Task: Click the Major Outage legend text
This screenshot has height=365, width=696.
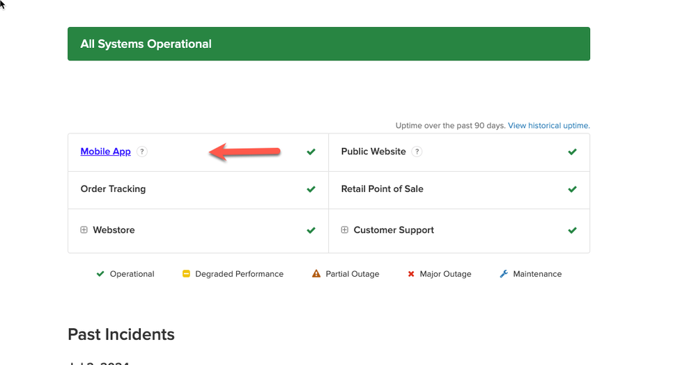Action: click(446, 274)
